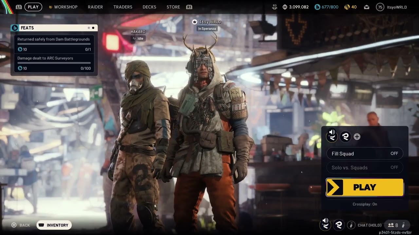Image resolution: width=419 pixels, height=235 pixels.
Task: Select the second FEATS page dot
Action: coord(93,28)
